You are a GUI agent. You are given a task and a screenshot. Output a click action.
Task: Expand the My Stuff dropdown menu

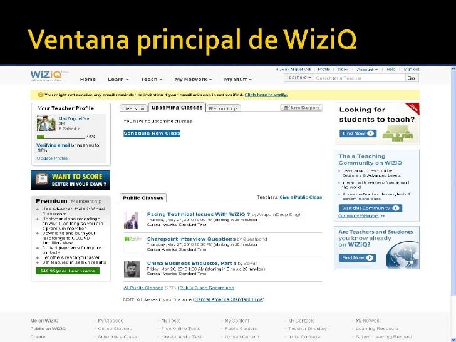coord(237,79)
